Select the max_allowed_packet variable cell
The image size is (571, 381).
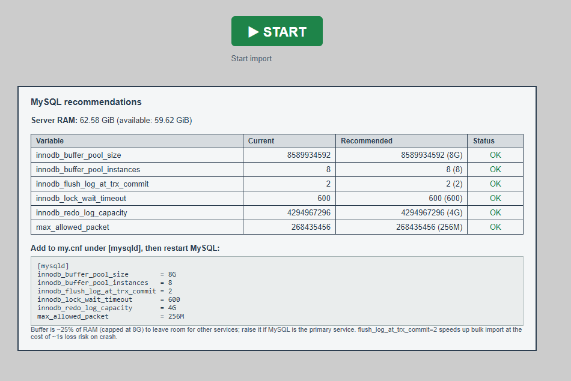[x=137, y=227]
